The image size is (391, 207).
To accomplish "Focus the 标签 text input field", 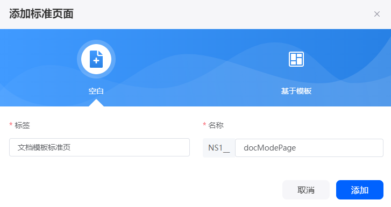I will 99,147.
